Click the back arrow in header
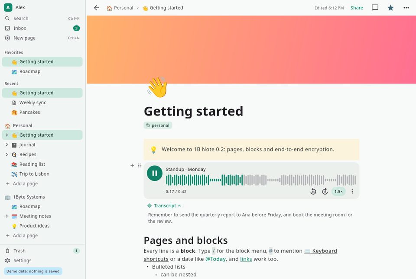 [x=97, y=8]
